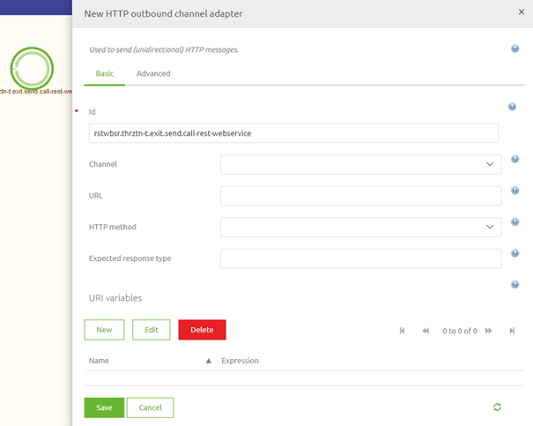Viewport: 533px width, 426px height.
Task: Go to previous page of URI variables
Action: click(x=426, y=331)
